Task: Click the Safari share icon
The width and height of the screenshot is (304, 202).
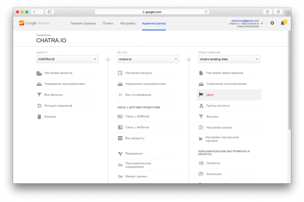Action: pos(268,12)
